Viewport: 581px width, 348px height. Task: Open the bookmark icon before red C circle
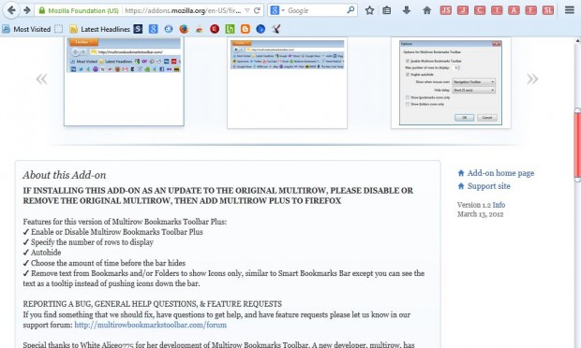tap(200, 29)
